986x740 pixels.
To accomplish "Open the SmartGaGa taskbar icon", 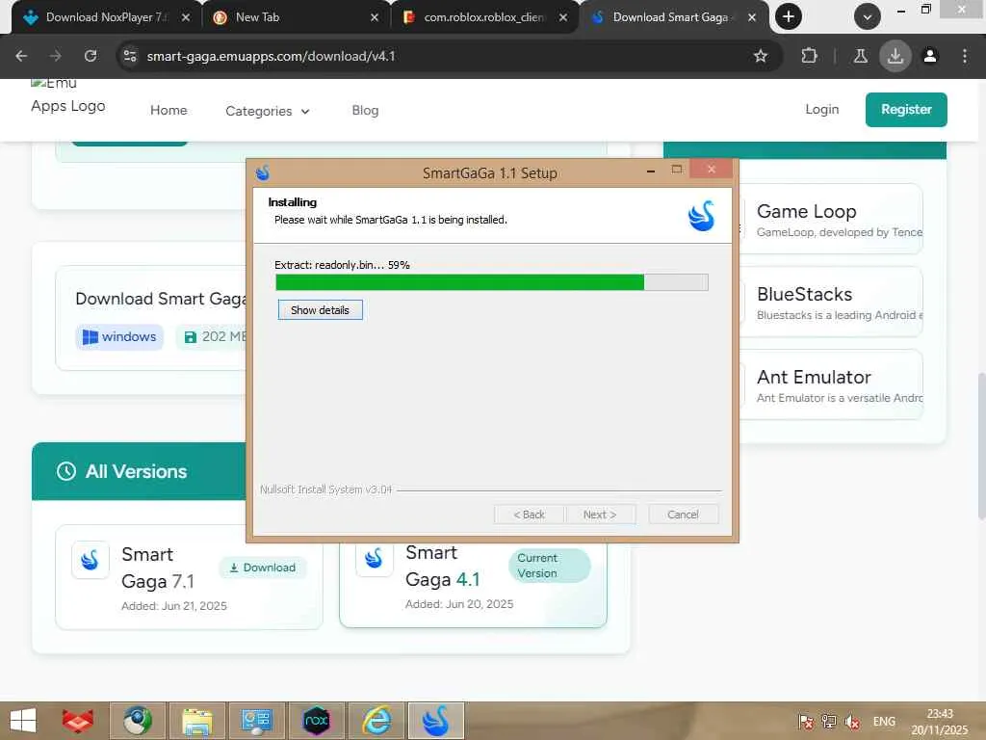I will pyautogui.click(x=436, y=721).
